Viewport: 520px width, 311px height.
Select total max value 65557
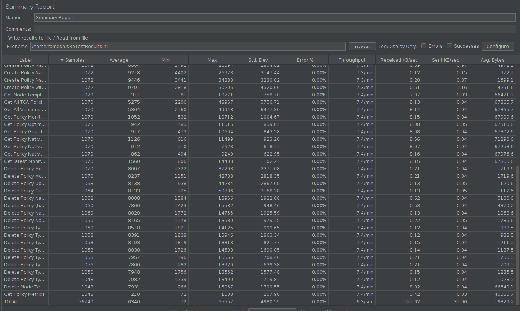[x=226, y=302]
